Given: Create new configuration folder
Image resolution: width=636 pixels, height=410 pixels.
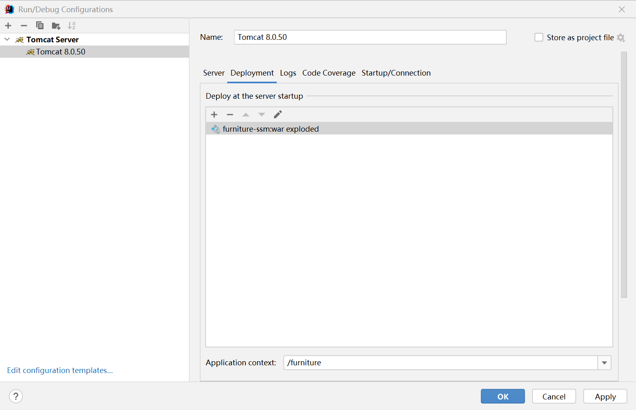Looking at the screenshot, I should (56, 26).
